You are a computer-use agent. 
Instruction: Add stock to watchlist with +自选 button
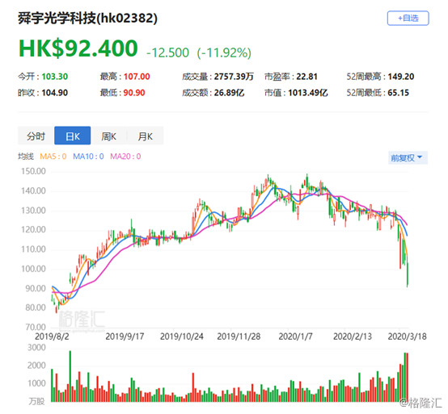(408, 19)
